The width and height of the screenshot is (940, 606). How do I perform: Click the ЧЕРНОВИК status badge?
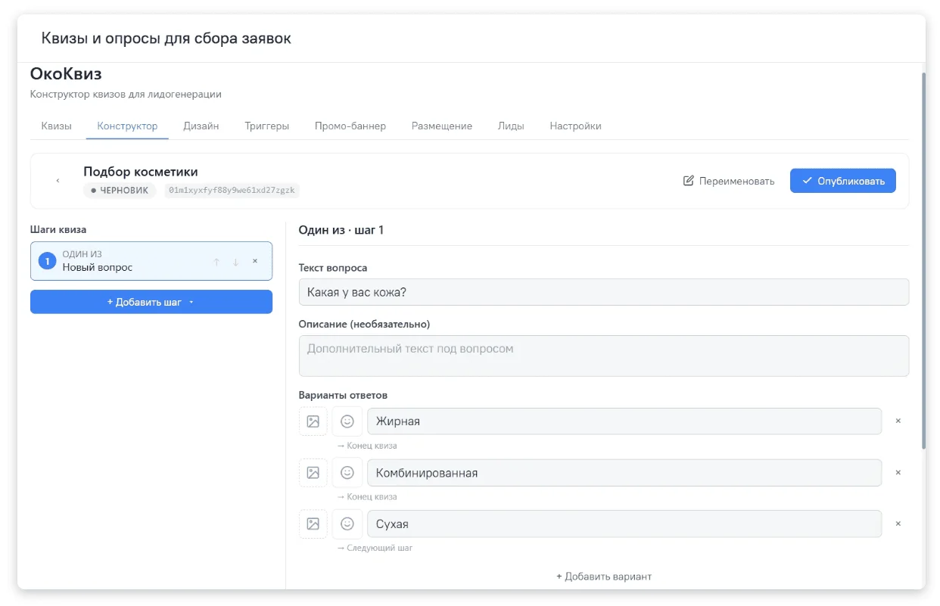click(120, 191)
